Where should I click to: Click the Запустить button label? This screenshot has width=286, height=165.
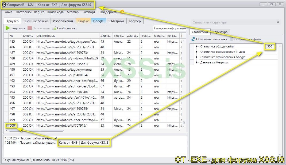pos(18,28)
